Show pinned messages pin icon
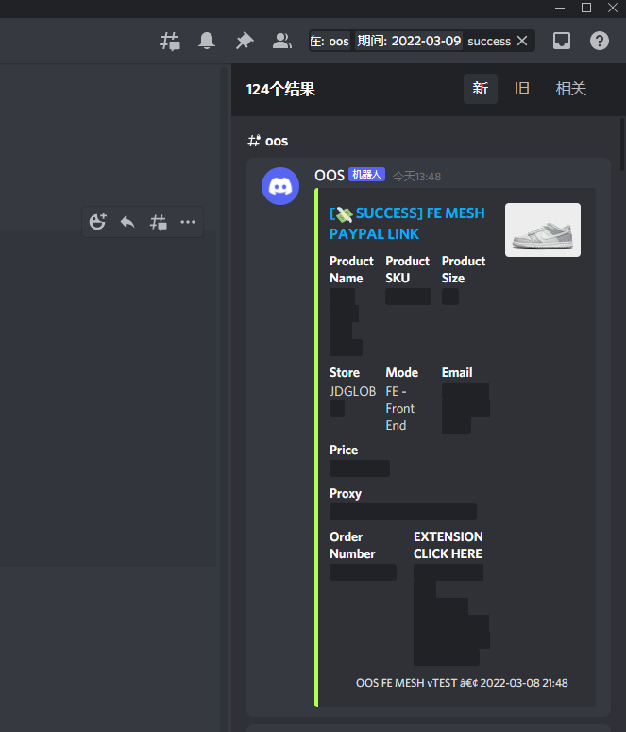 tap(245, 41)
